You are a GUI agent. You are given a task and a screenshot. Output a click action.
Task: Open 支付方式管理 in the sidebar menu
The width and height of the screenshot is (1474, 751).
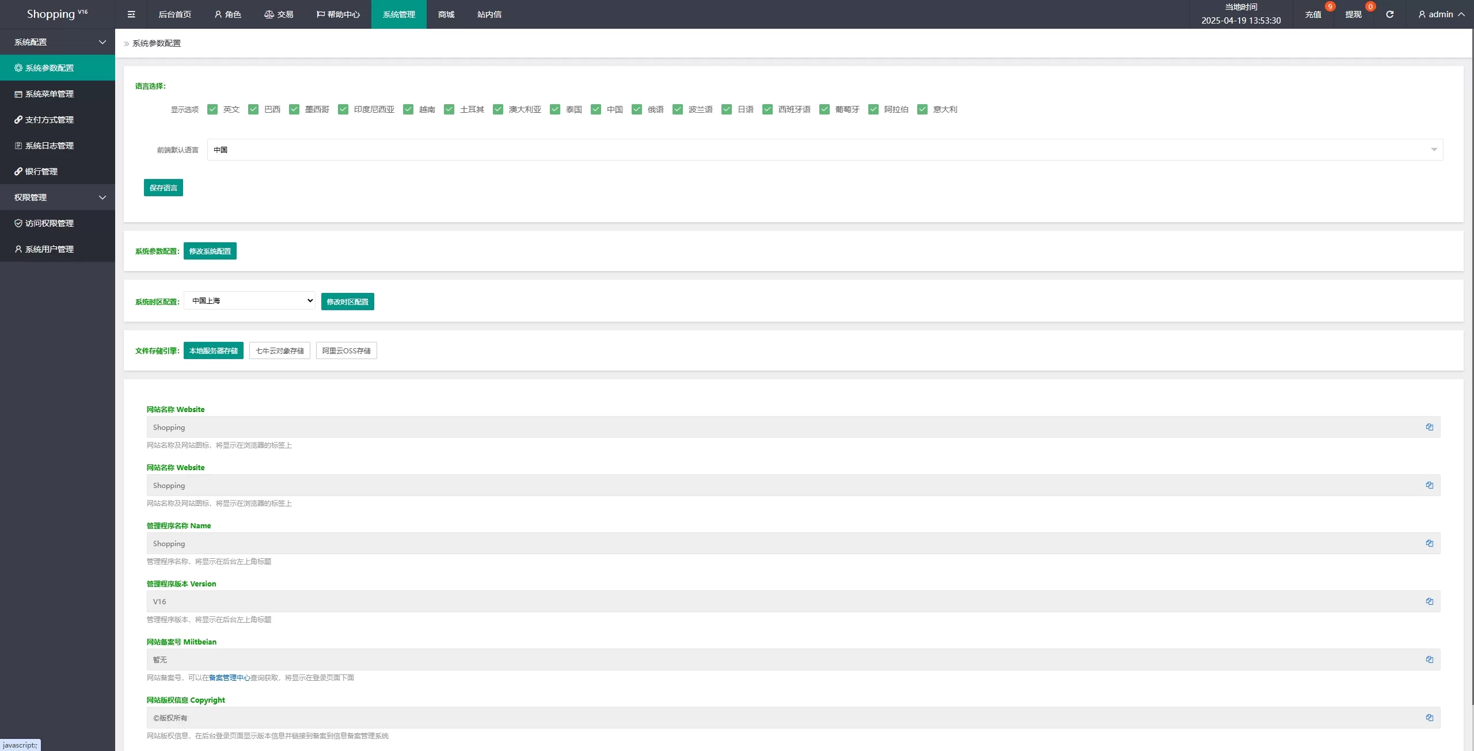[x=49, y=120]
